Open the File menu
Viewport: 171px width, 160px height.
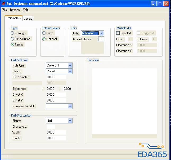(x=4, y=10)
